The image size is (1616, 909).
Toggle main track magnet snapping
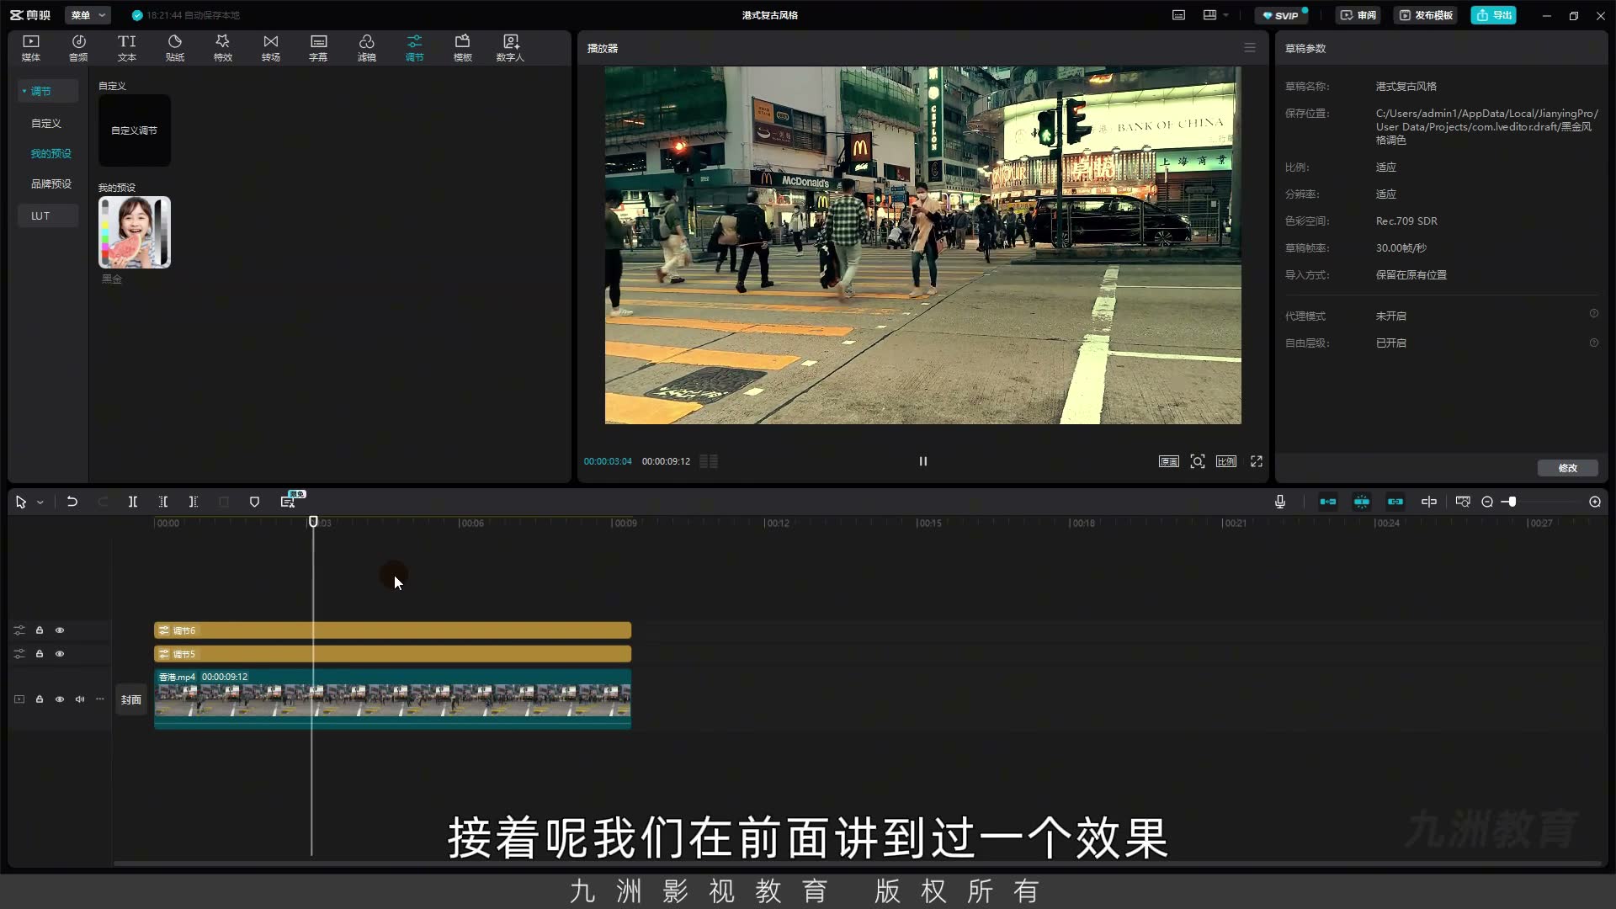tap(1327, 502)
